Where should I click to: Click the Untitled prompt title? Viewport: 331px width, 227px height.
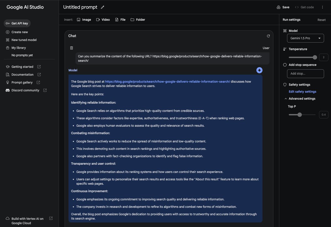tap(80, 7)
